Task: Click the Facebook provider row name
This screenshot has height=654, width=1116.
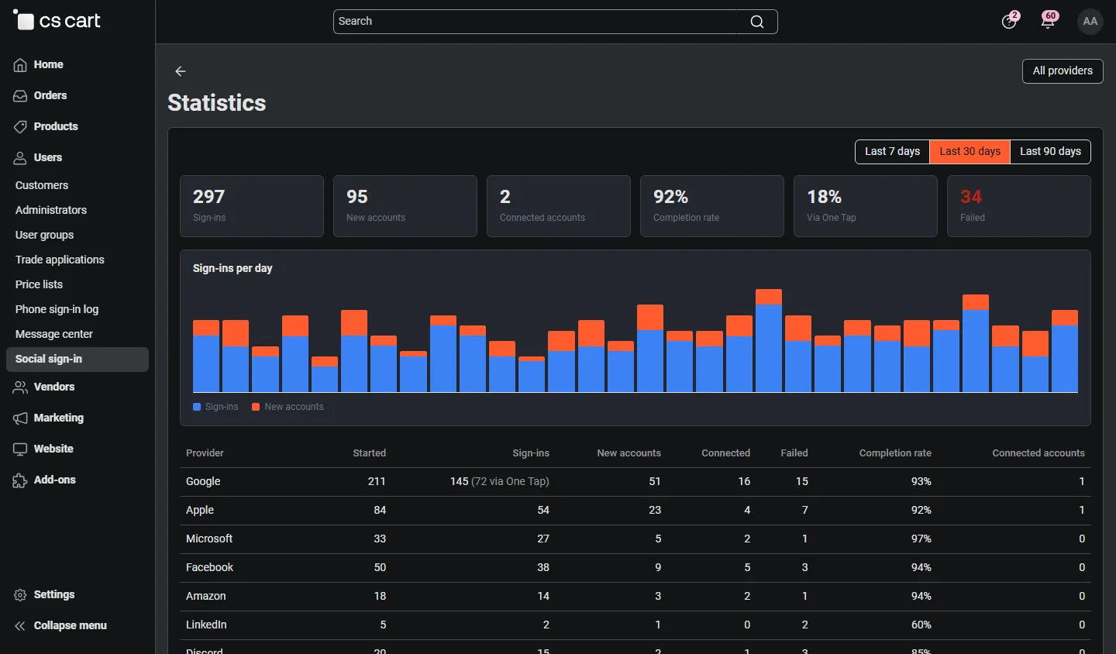Action: 209,568
